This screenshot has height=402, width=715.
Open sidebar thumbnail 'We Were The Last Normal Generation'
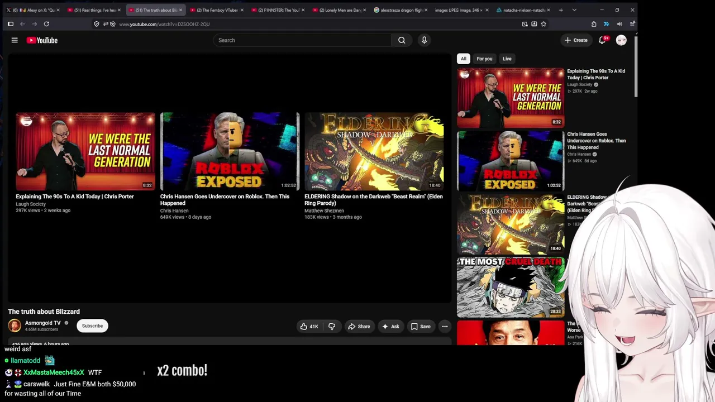(x=511, y=98)
